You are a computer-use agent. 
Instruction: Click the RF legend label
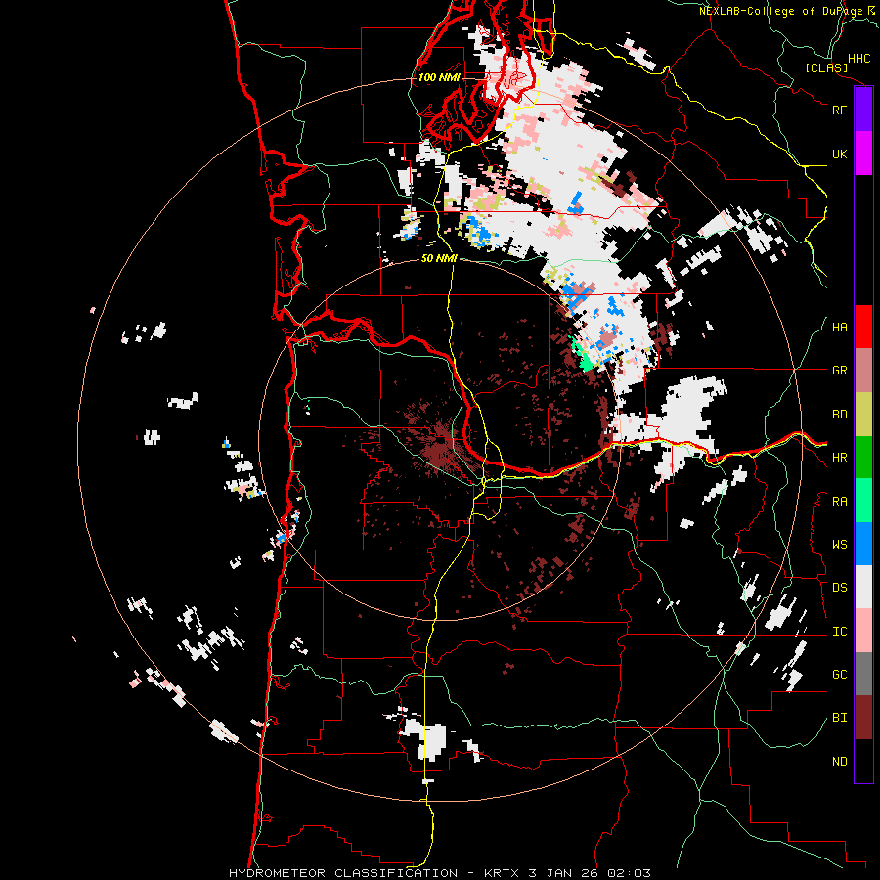tap(839, 110)
